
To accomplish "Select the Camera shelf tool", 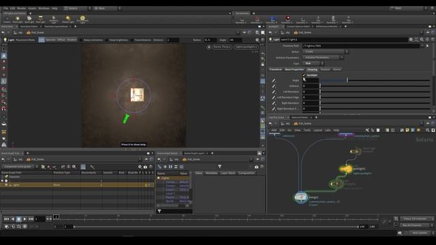I will click(7, 20).
